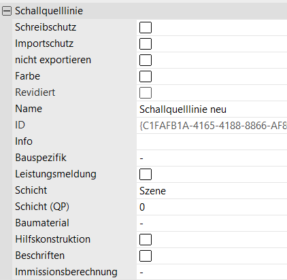Screen dimensions: 287x280
Task: Click the Revidiert checkbox
Action: (146, 92)
